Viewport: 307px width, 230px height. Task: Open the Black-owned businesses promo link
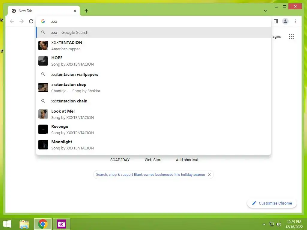click(151, 175)
